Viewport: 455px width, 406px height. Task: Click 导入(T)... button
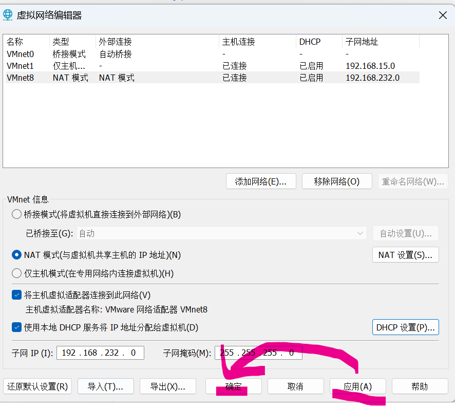coord(106,386)
